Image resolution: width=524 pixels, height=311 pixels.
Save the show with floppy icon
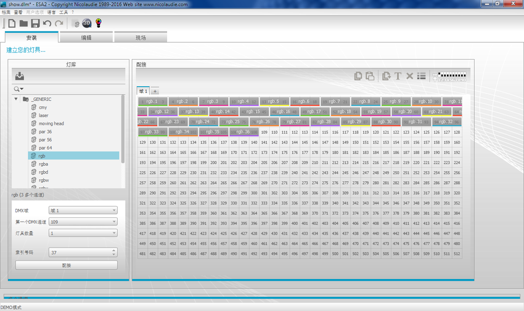click(35, 23)
